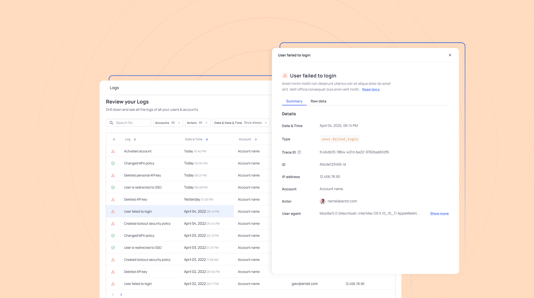Viewport: 534px width, 298px height.
Task: Click warning icon on April 03 11:08 AM row
Action: click(x=113, y=260)
